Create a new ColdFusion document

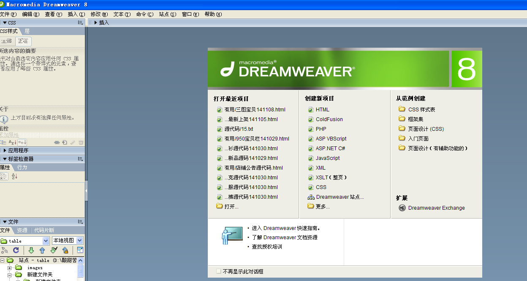329,119
